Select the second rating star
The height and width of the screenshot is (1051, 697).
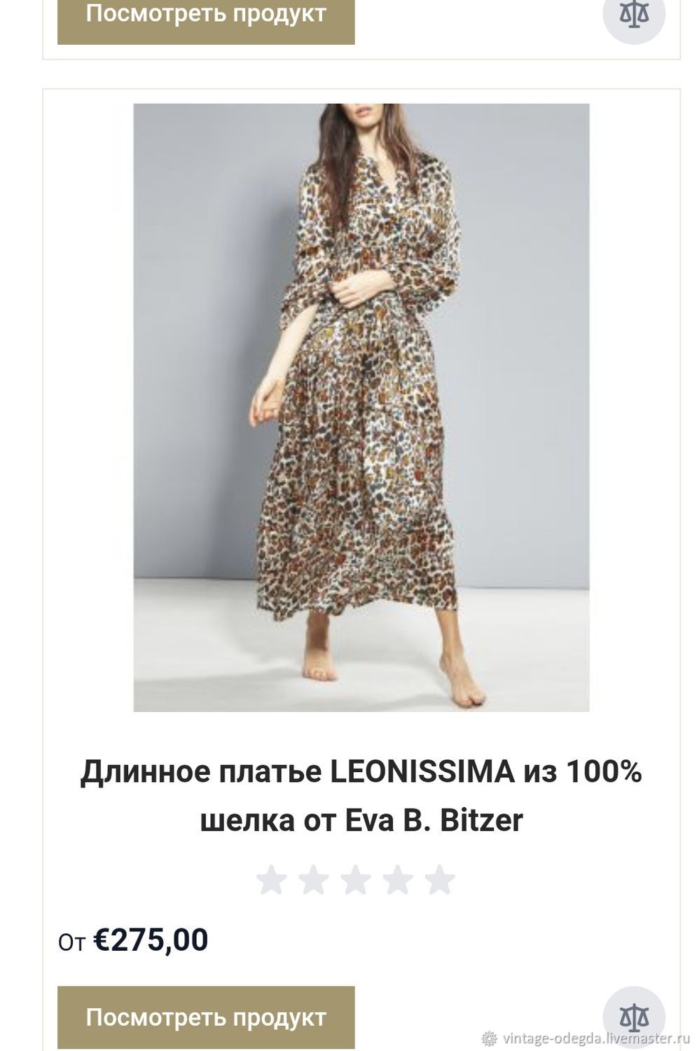[x=313, y=880]
